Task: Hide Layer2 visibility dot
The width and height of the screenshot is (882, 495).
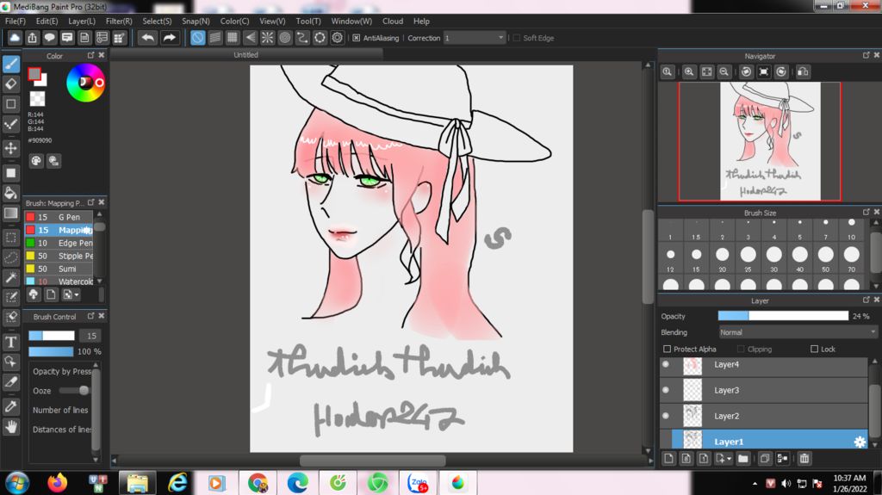Action: (x=666, y=416)
